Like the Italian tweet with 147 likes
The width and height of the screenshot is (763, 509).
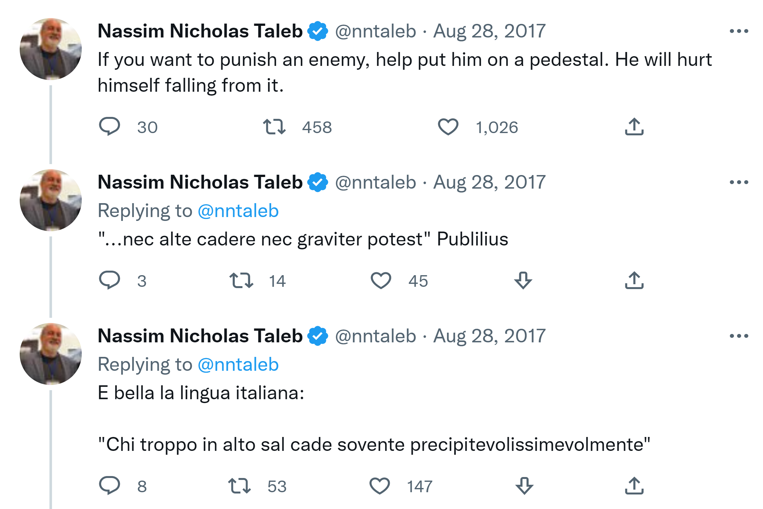click(379, 486)
